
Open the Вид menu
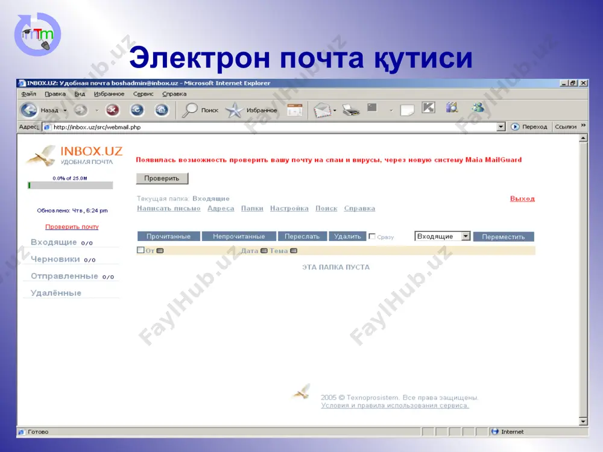click(80, 94)
